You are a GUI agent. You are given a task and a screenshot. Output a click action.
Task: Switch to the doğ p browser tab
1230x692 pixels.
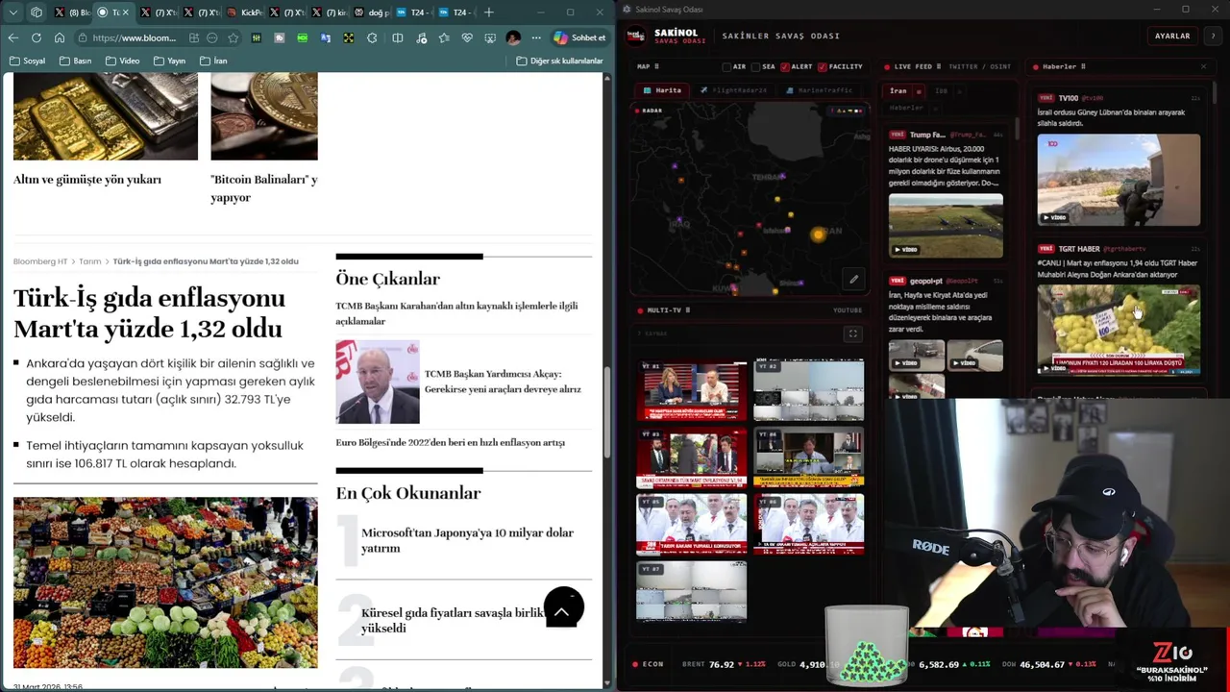coord(373,12)
